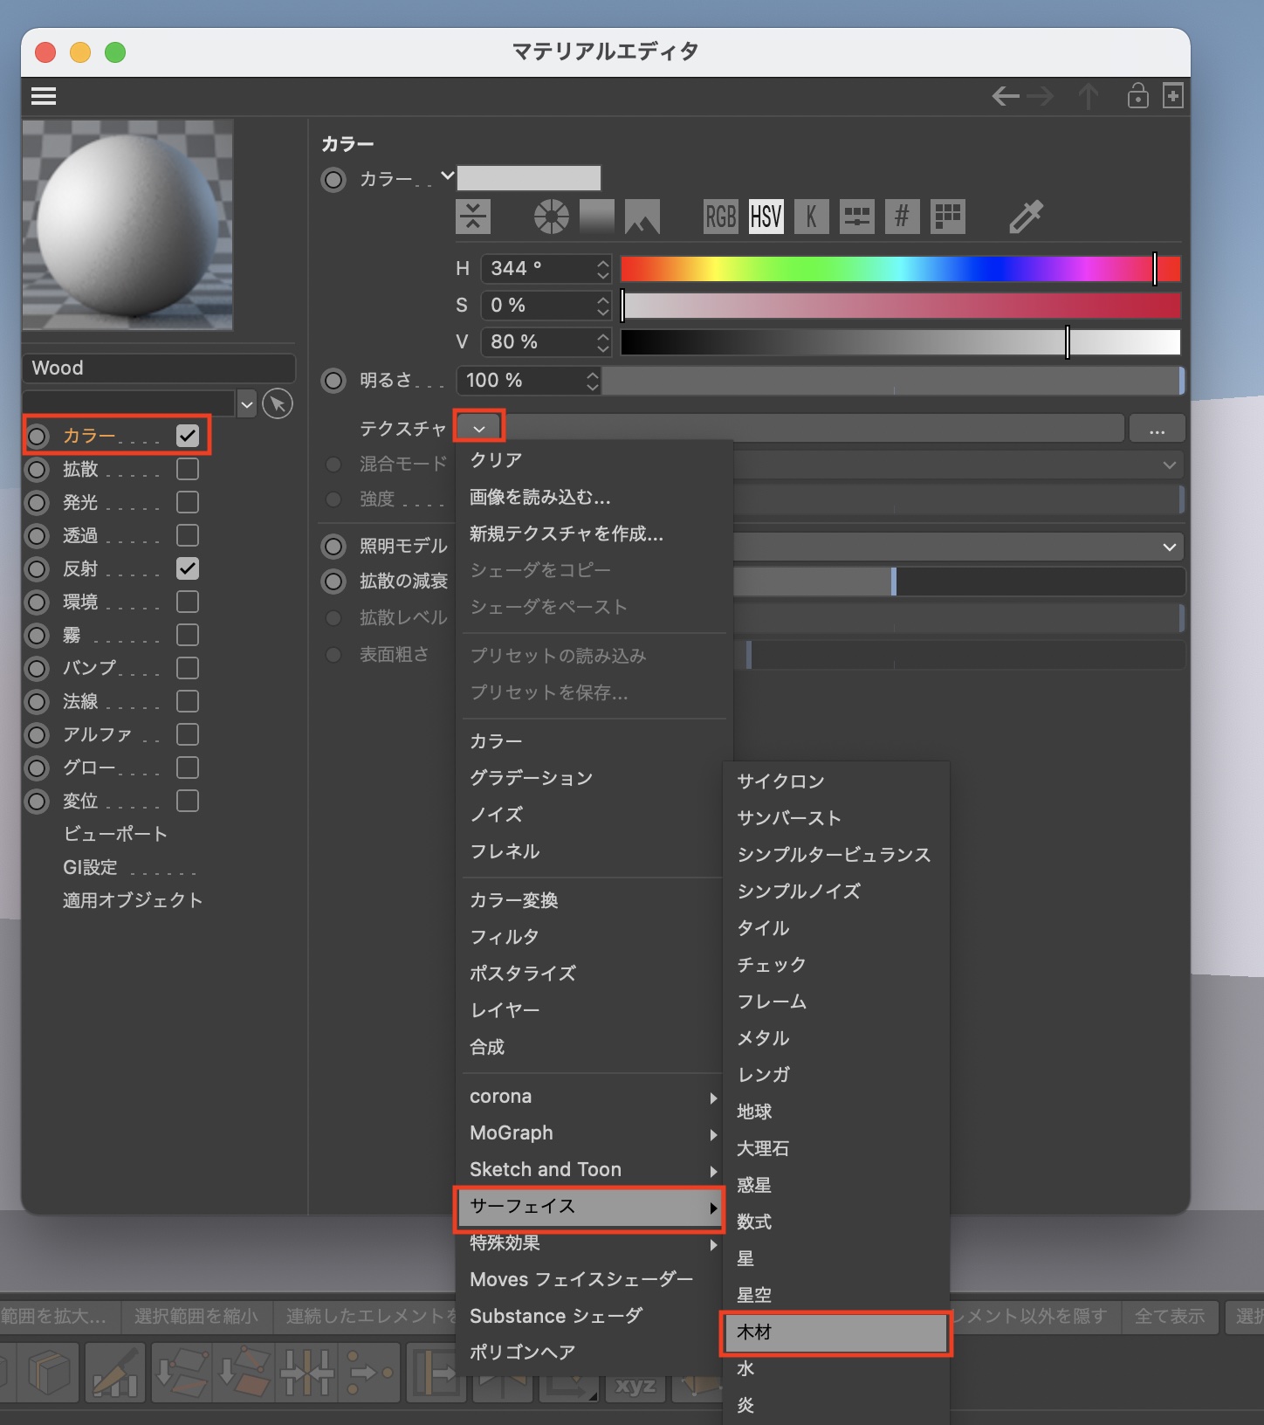Enable the バンプ channel checkbox
Viewport: 1264px width, 1425px height.
tap(188, 669)
